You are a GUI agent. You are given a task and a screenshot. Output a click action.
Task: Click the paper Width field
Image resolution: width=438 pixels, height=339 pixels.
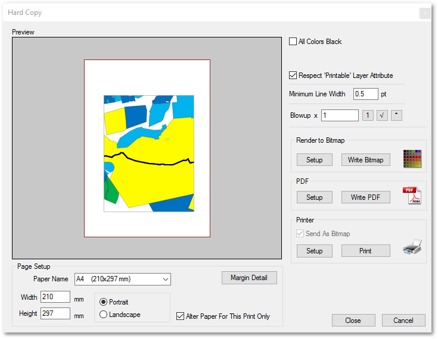click(55, 297)
